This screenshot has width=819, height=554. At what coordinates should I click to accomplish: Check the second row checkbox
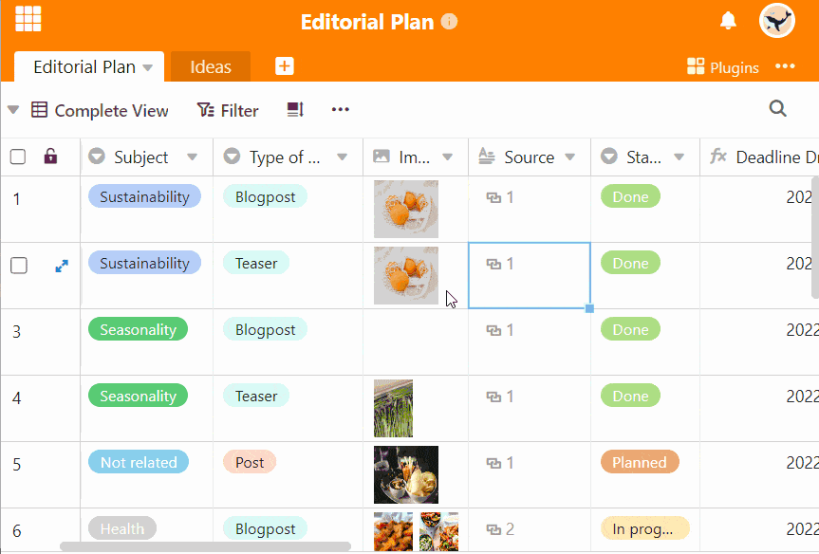pos(19,266)
